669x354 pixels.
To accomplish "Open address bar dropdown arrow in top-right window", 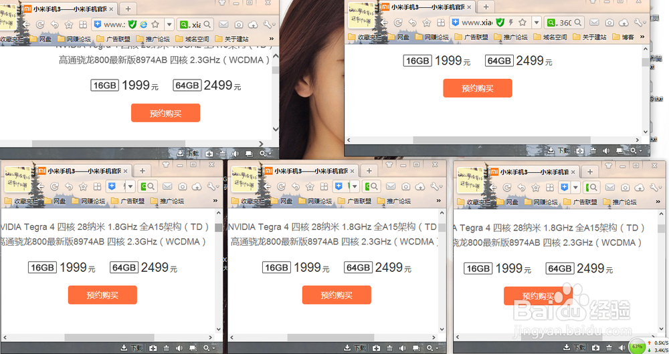I will tap(537, 23).
